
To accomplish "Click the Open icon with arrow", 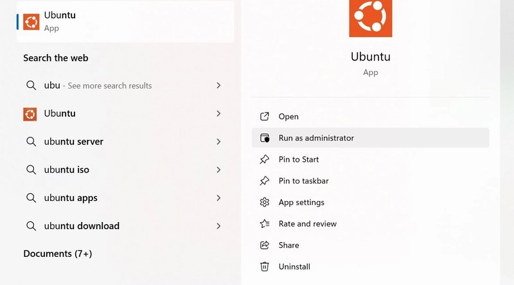I will point(265,116).
